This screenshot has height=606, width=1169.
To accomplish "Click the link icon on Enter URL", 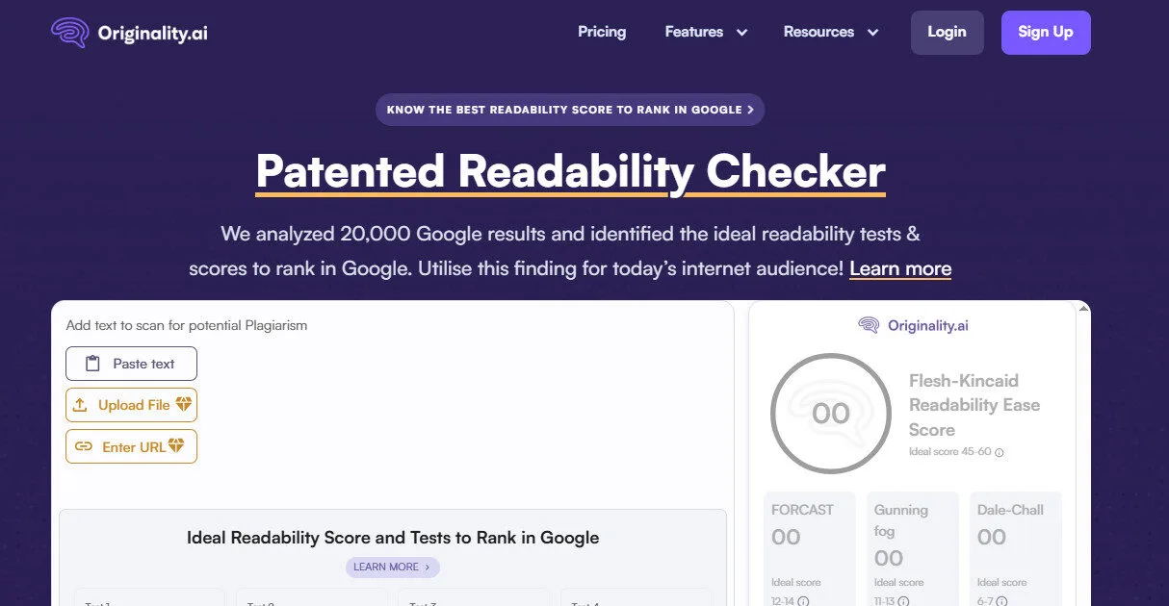I will point(84,445).
